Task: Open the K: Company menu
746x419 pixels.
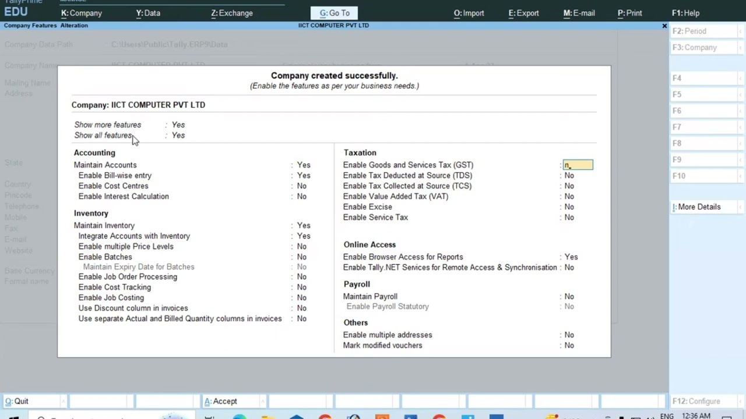Action: tap(82, 13)
